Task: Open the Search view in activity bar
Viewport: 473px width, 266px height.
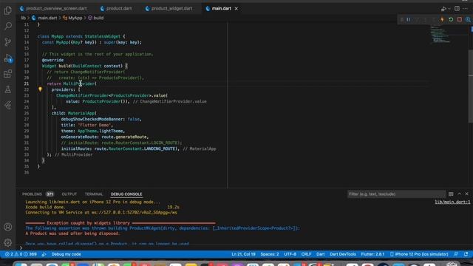Action: pos(8,27)
